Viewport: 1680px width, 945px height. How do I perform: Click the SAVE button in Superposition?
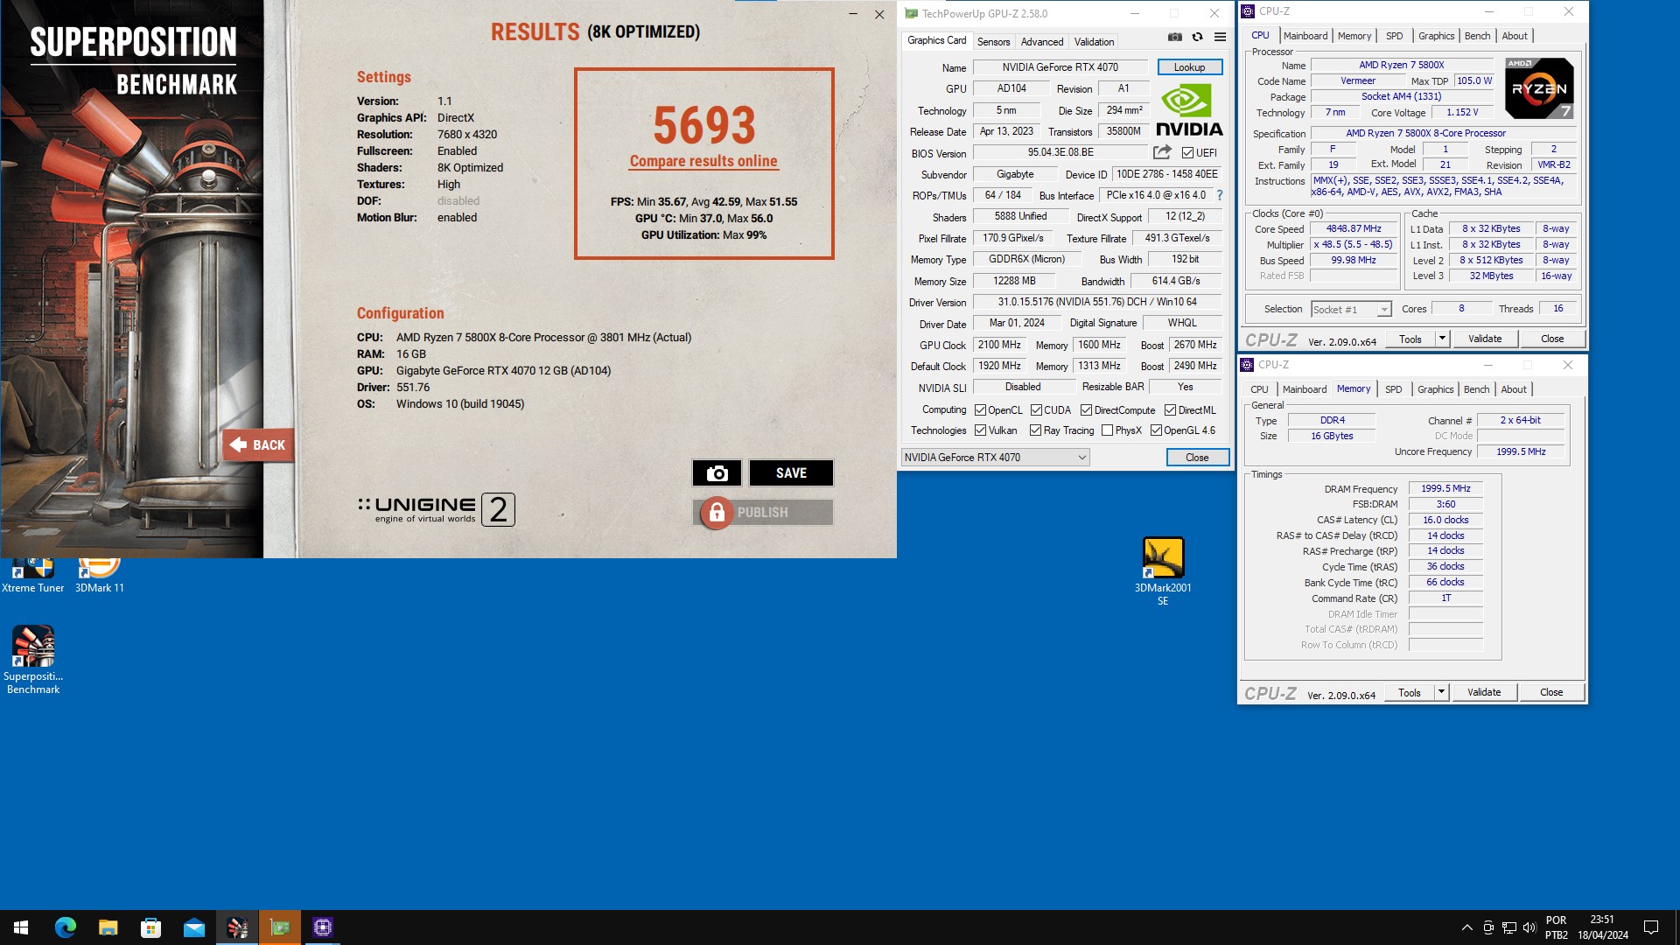coord(791,473)
